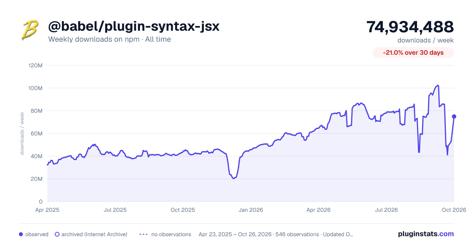Open the pluginstats.com link
The height and width of the screenshot is (248, 473).
click(x=426, y=234)
